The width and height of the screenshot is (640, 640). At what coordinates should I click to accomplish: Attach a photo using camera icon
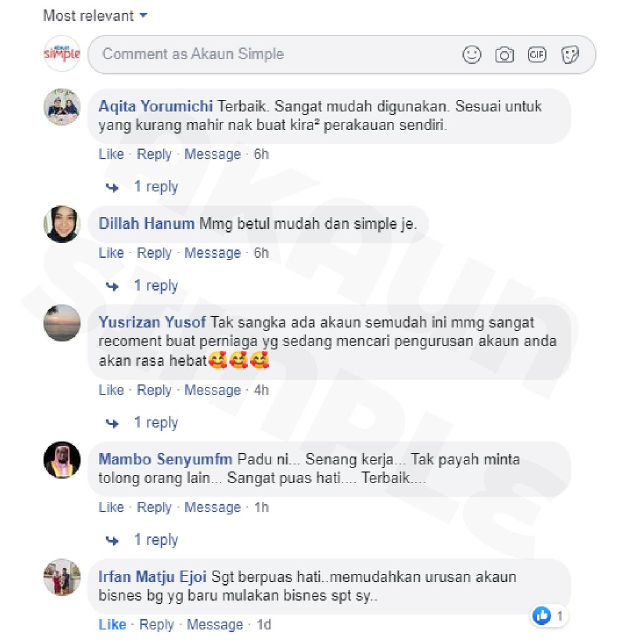(x=504, y=55)
